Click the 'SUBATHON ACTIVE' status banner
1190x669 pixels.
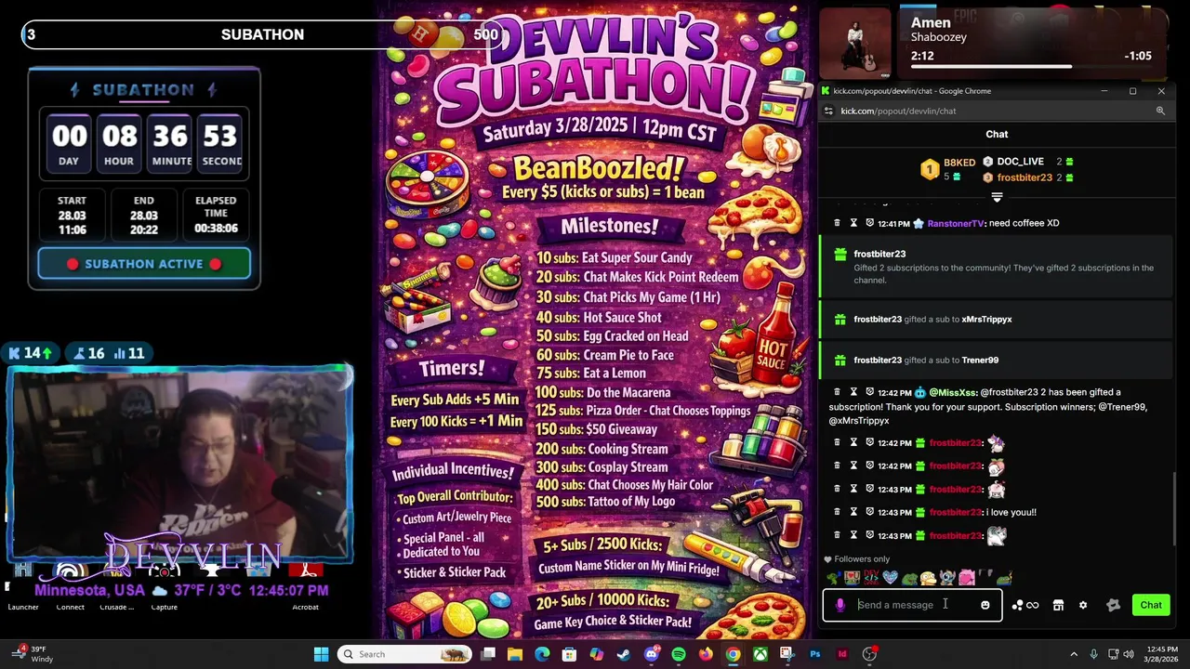click(x=144, y=264)
